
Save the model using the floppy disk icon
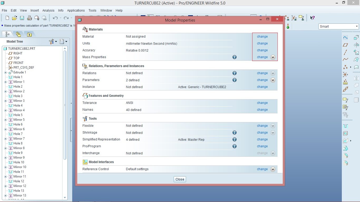pyautogui.click(x=22, y=18)
